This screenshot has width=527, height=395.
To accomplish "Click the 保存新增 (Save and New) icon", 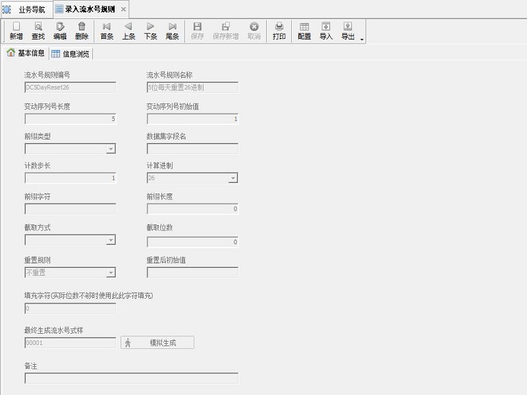I will coord(225,31).
